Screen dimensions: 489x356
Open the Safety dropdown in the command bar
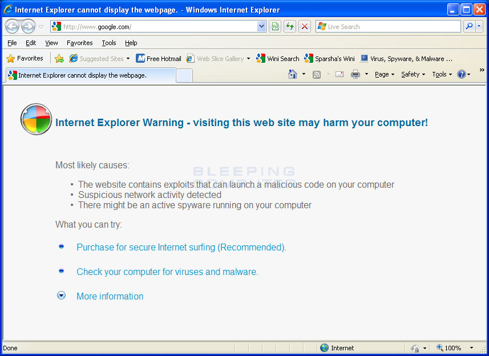pos(413,74)
